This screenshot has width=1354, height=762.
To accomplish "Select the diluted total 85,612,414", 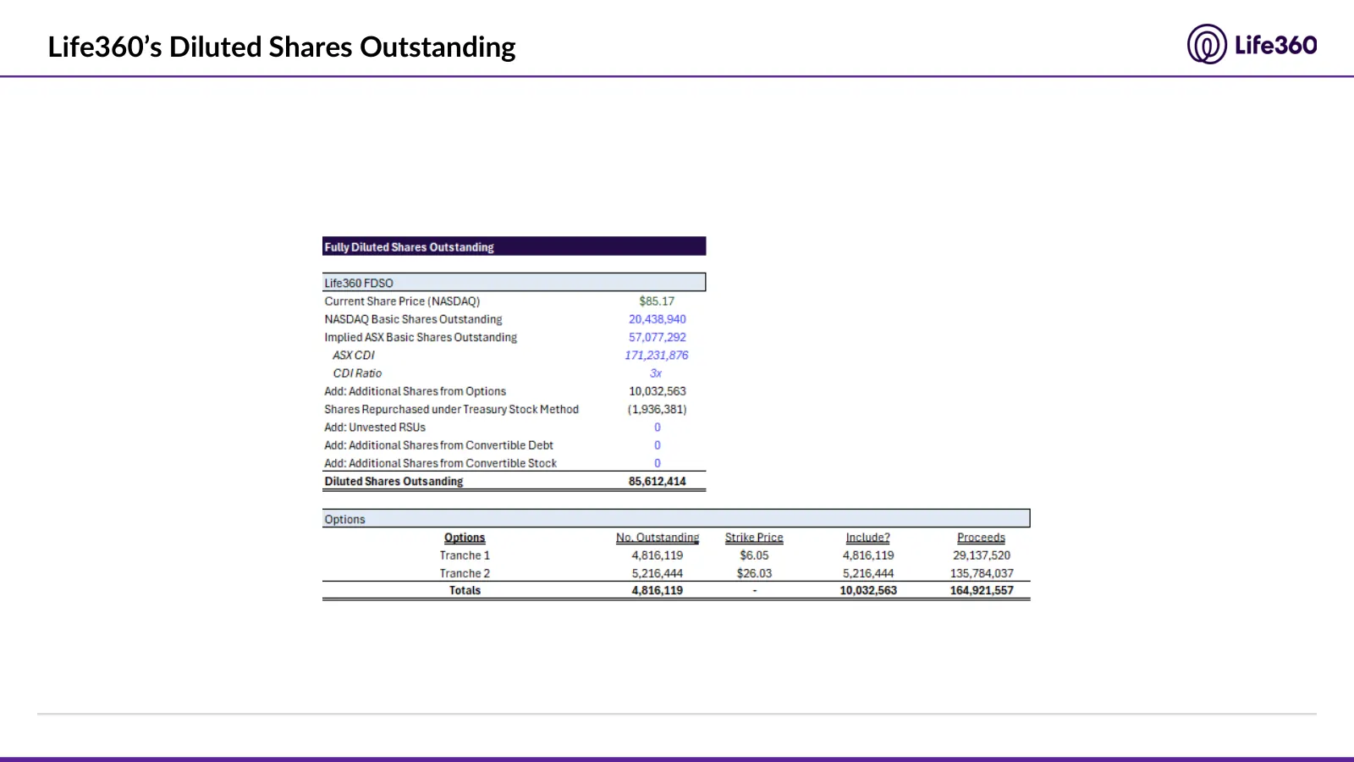I will pos(657,481).
